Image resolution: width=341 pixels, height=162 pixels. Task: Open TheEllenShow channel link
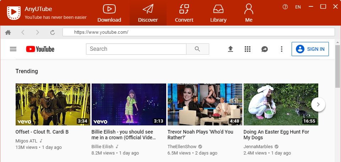(x=182, y=146)
